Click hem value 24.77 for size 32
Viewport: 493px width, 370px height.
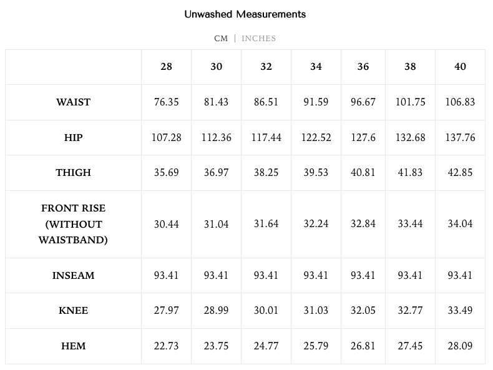pos(266,346)
